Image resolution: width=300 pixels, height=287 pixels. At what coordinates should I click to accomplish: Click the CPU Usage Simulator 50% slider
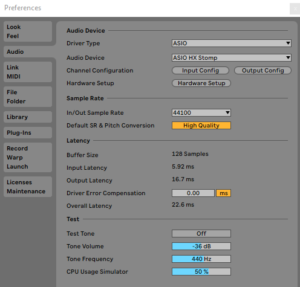[201, 271]
